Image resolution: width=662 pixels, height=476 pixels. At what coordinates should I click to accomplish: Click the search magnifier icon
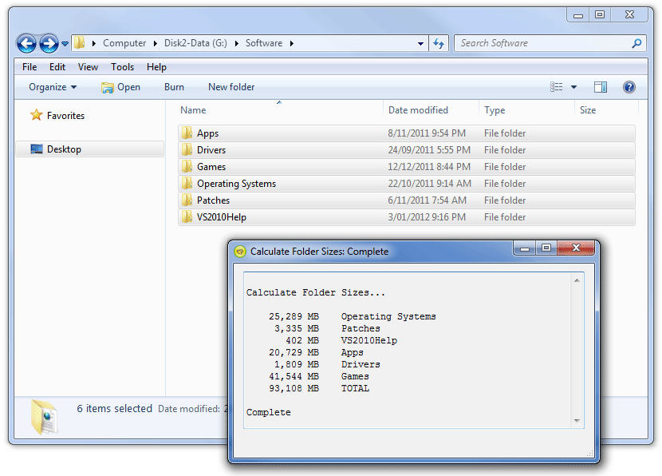(x=636, y=43)
